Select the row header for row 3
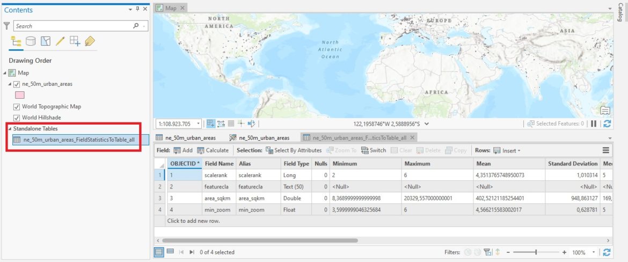The image size is (628, 262). [x=159, y=198]
